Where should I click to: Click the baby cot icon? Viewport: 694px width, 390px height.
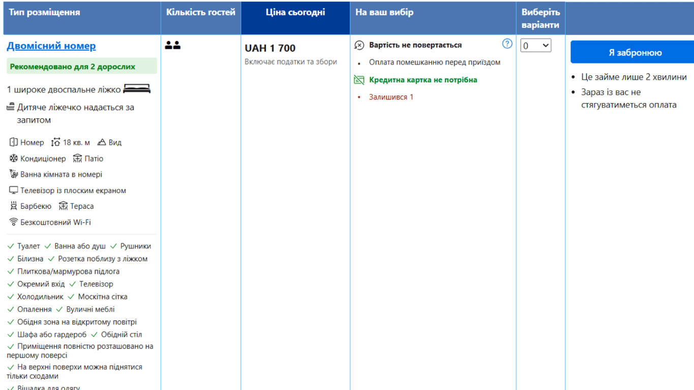tap(11, 107)
